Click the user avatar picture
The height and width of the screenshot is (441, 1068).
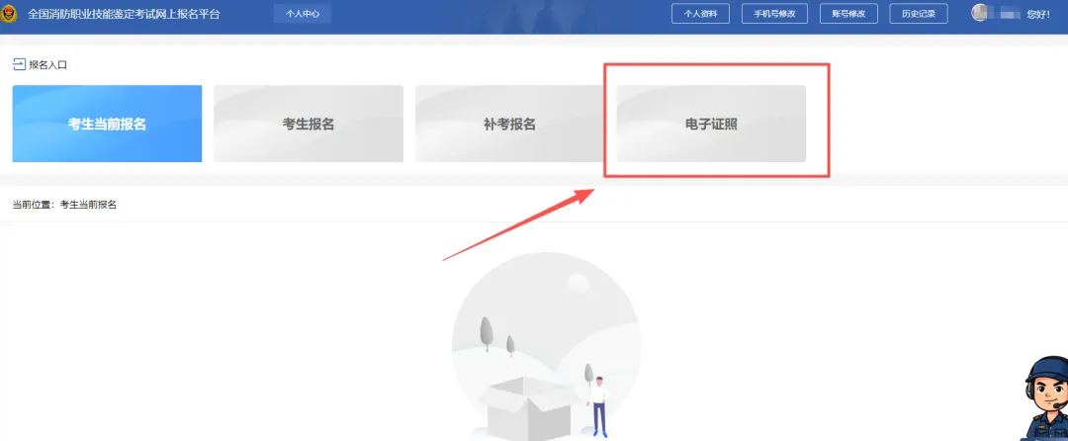point(979,13)
